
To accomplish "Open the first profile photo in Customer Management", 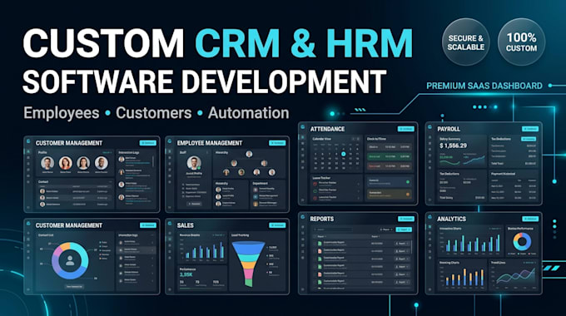I will [x=47, y=163].
